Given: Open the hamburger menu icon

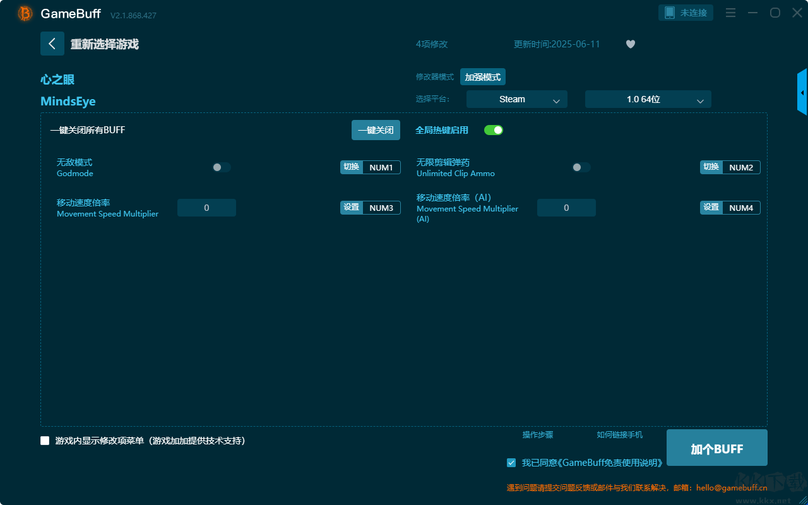Looking at the screenshot, I should click(730, 13).
